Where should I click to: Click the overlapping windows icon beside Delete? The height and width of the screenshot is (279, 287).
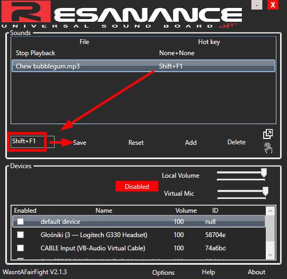[x=268, y=134]
